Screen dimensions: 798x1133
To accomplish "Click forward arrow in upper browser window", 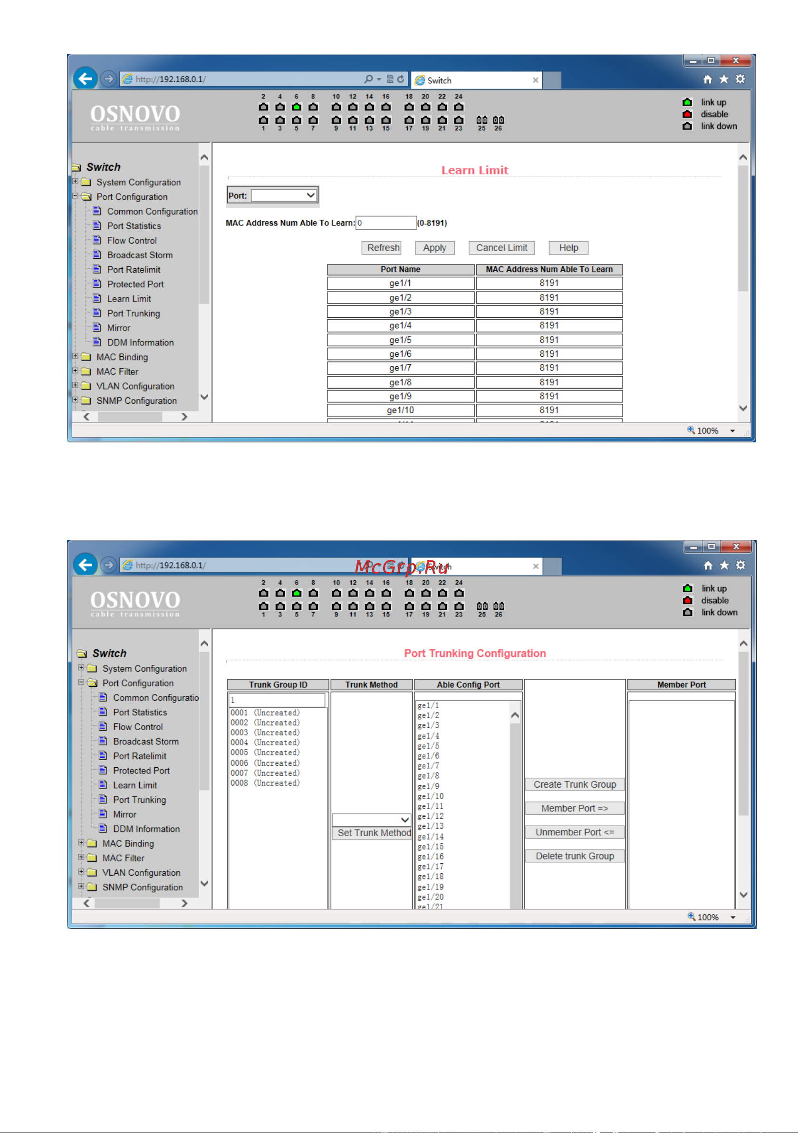I will tap(108, 79).
